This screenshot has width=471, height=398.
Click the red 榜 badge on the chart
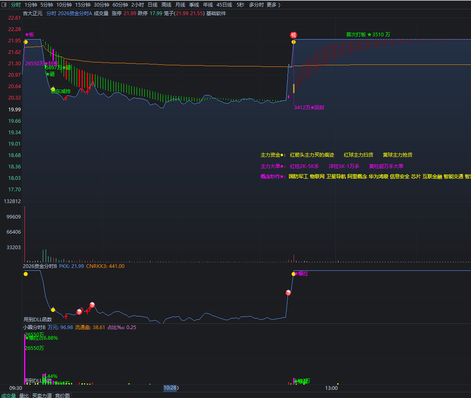[294, 35]
